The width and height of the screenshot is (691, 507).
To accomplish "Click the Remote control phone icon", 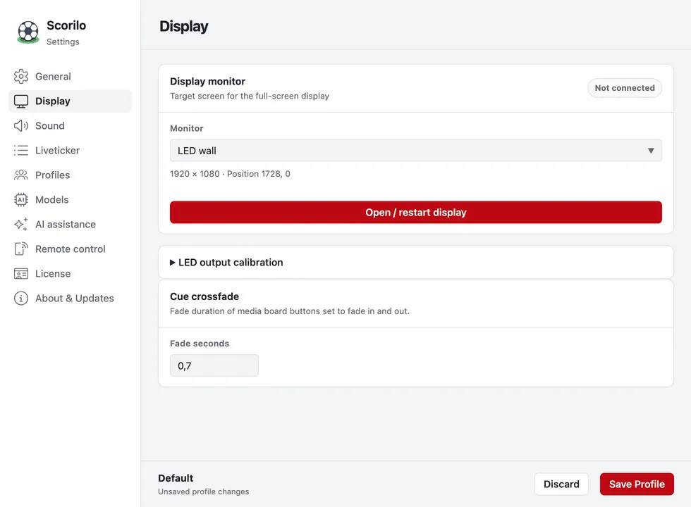I will coord(20,249).
